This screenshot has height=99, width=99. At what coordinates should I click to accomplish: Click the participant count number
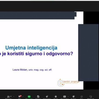tap(11, 96)
